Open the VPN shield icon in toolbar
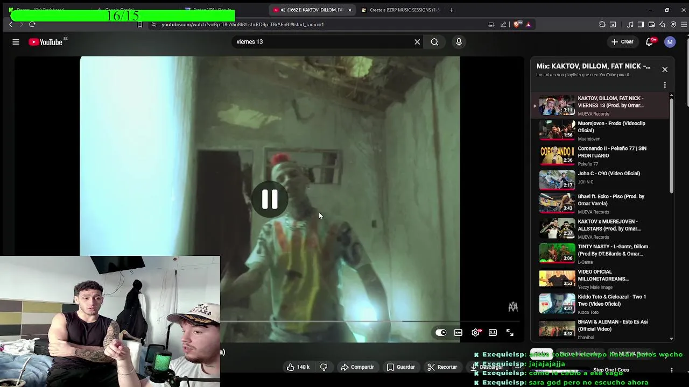Viewport: 689px width, 387px height. click(673, 24)
